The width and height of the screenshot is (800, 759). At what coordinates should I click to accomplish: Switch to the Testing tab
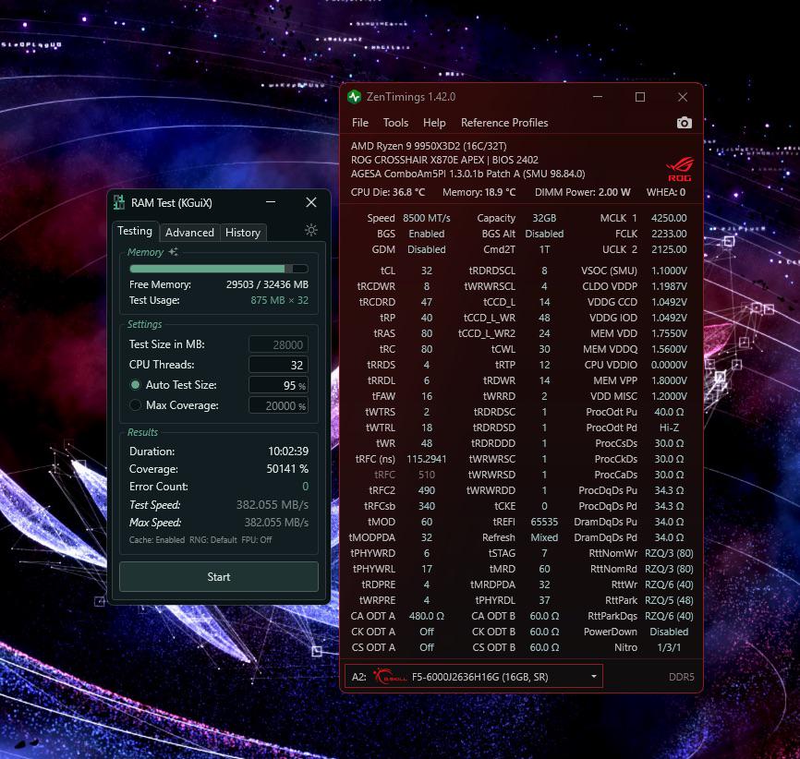(x=135, y=231)
